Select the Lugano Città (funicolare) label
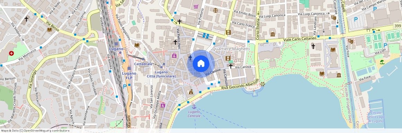The height and width of the screenshot is (133, 402). tap(161, 74)
